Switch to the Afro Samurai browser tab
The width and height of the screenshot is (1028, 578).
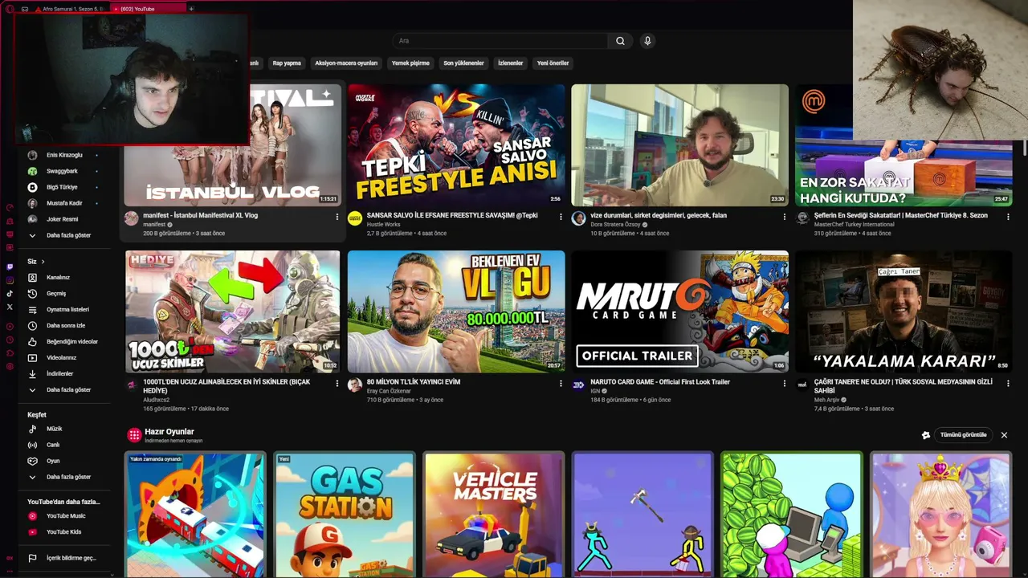(70, 9)
